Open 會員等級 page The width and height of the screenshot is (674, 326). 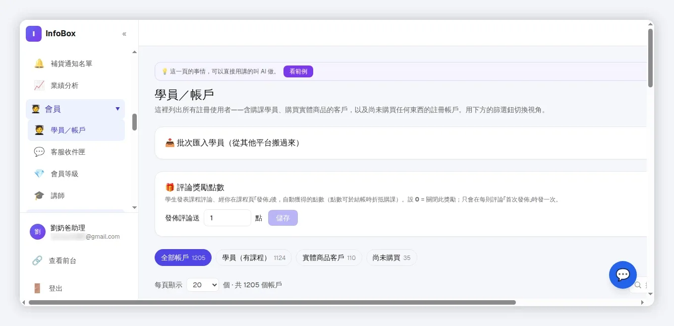tap(75, 174)
